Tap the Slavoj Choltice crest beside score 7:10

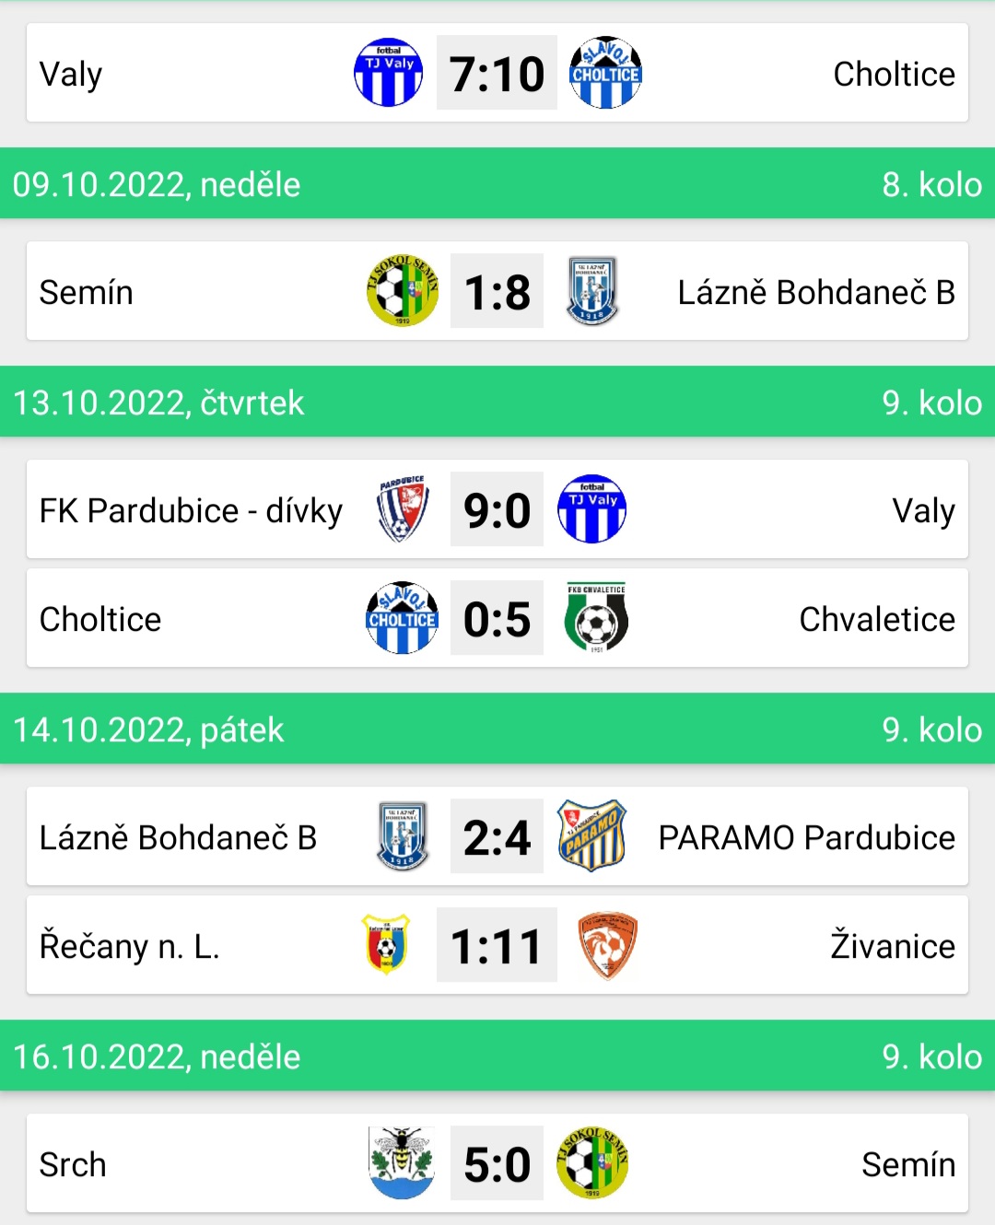pyautogui.click(x=605, y=73)
